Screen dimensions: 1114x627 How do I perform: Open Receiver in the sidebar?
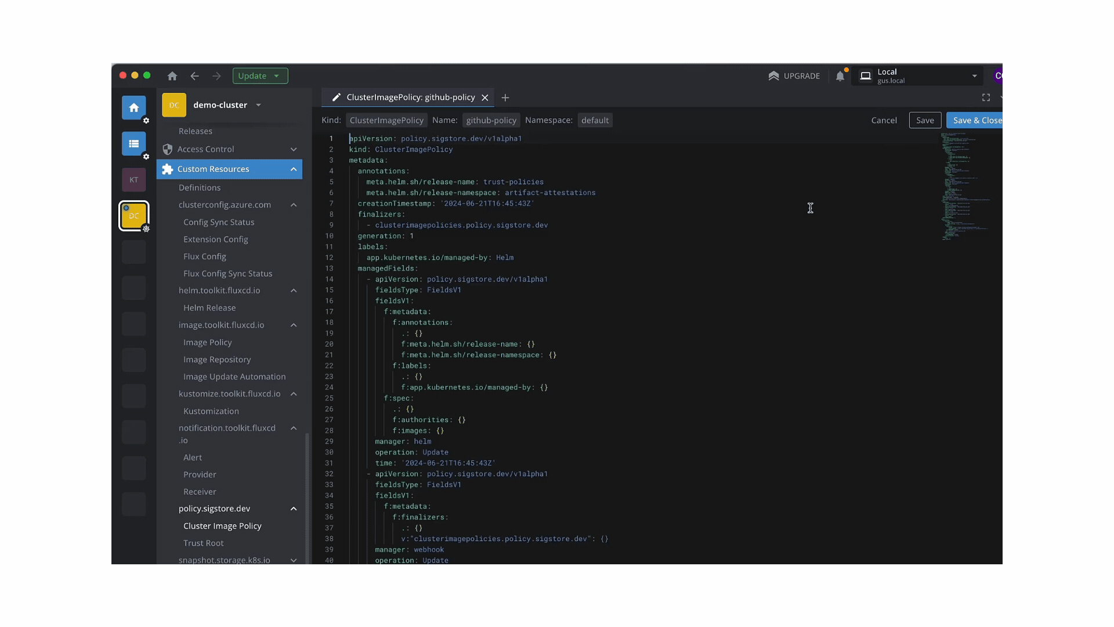pos(200,492)
